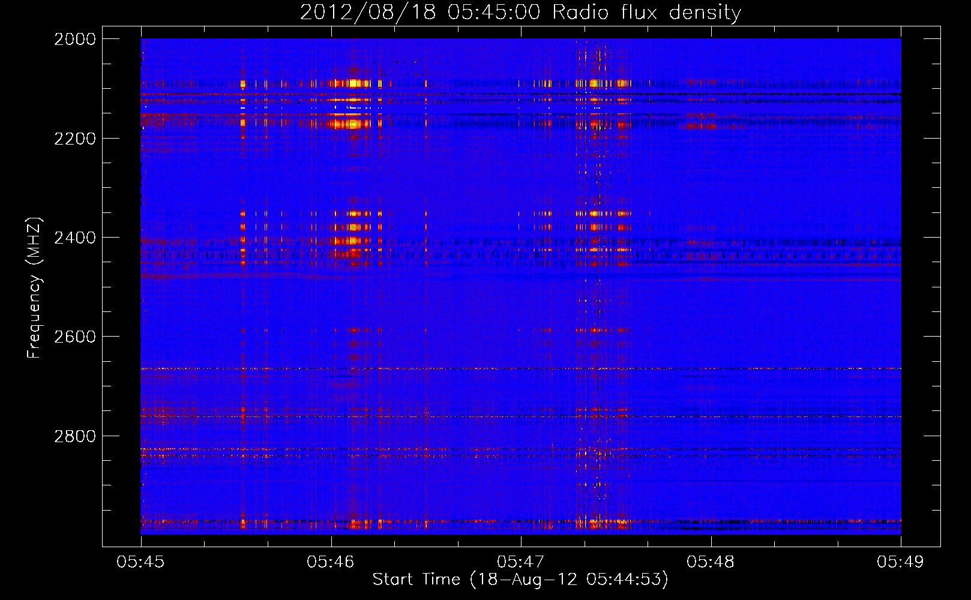Click the 2400 frequency axis label
971x600 pixels.
click(75, 238)
